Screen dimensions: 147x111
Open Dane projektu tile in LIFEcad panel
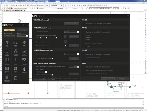click(x=7, y=44)
